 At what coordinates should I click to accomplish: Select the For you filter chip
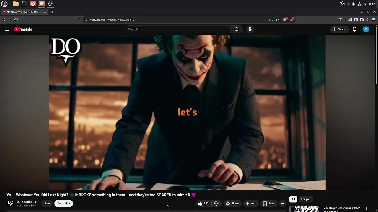coord(306,199)
